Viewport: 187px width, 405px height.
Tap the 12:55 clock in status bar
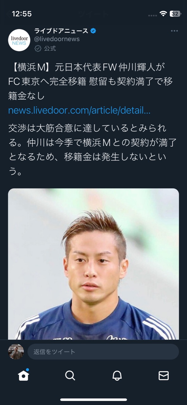(22, 14)
